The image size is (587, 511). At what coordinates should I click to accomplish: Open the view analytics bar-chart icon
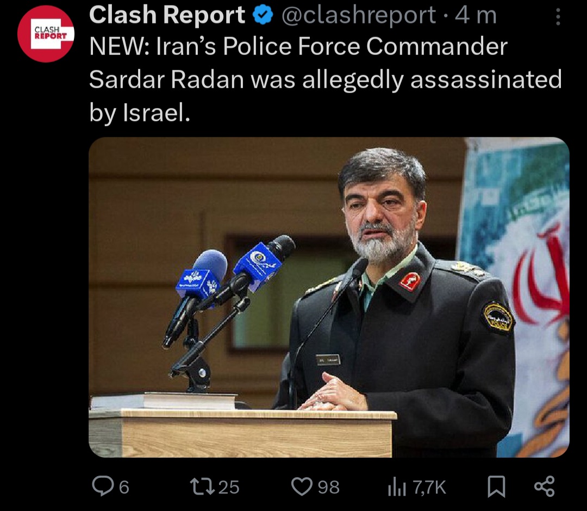(397, 487)
